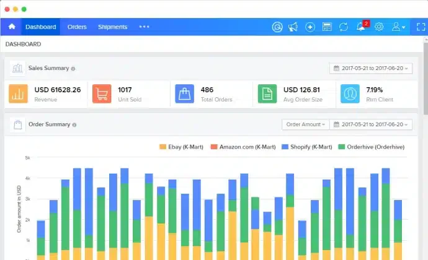Viewport: 428px width, 260px height.
Task: Open the settings gear icon
Action: [x=379, y=27]
